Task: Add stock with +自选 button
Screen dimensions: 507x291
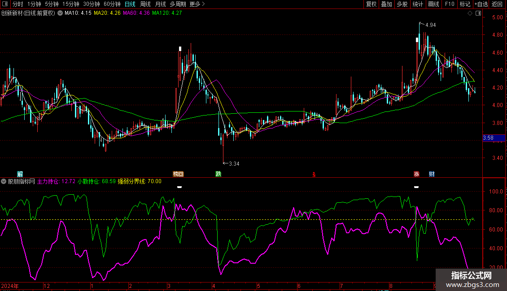Action: 481,4
